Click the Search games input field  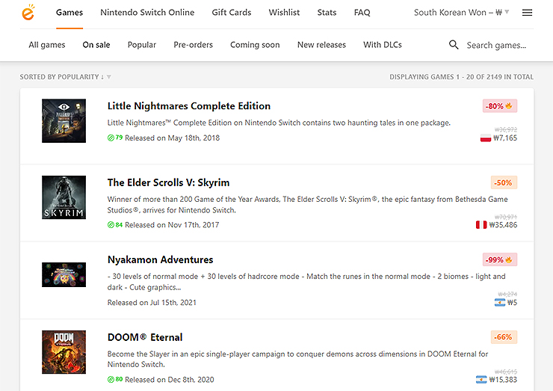tap(498, 45)
